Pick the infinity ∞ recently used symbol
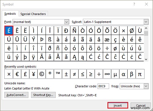153x111 pixels. pos(107,74)
